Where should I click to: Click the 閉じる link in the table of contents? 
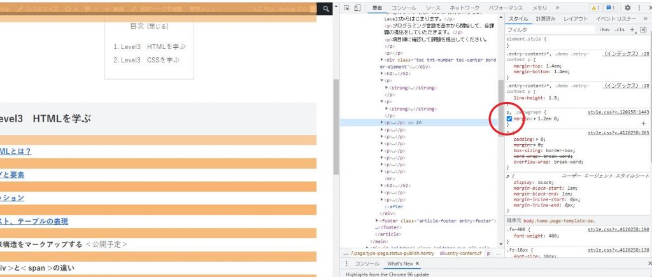pyautogui.click(x=158, y=26)
